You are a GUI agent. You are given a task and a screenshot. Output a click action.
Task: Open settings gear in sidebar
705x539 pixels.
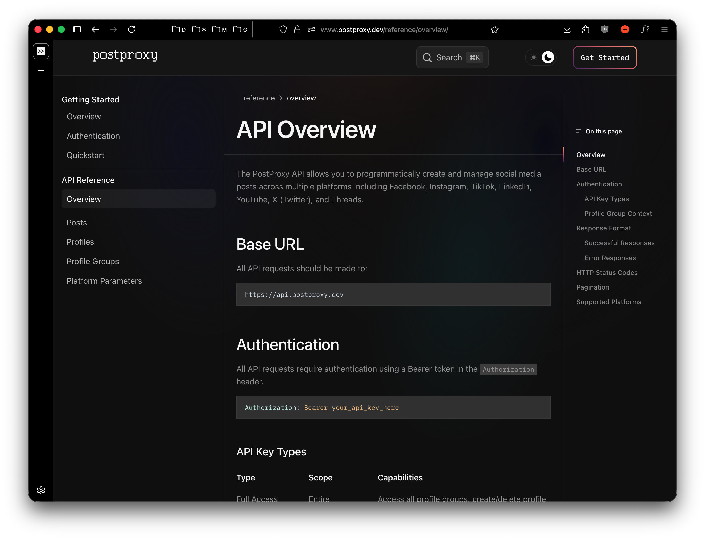(x=41, y=490)
